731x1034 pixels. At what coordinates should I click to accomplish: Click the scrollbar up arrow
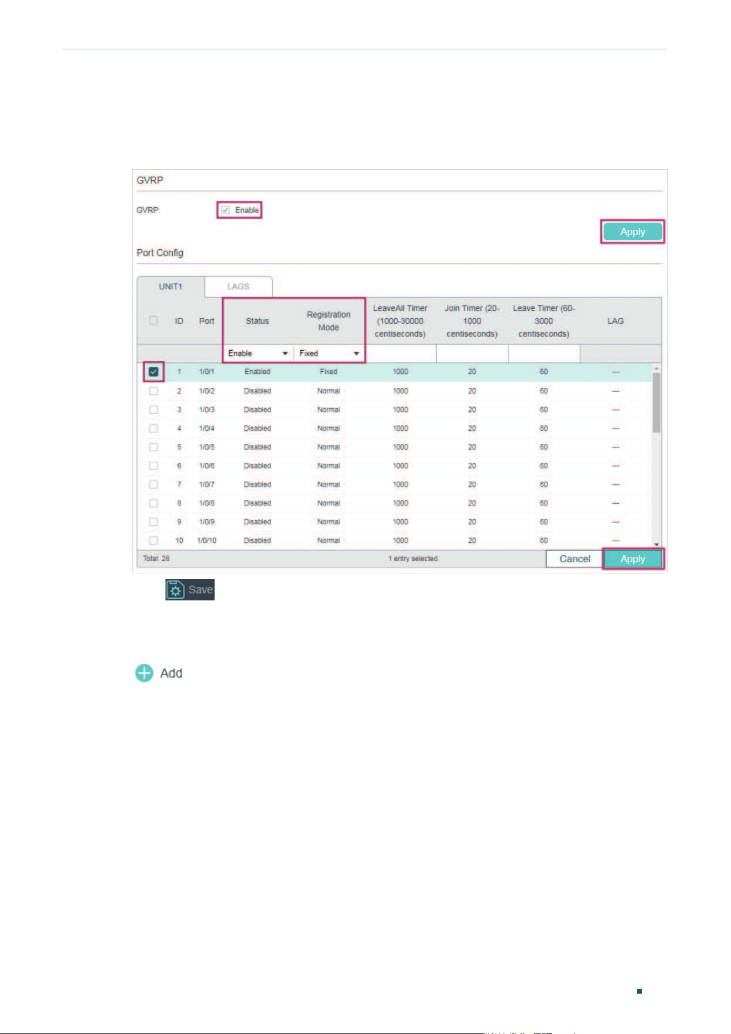tap(656, 368)
